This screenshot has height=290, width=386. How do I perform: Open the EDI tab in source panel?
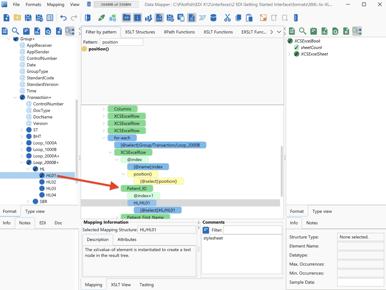point(43,223)
